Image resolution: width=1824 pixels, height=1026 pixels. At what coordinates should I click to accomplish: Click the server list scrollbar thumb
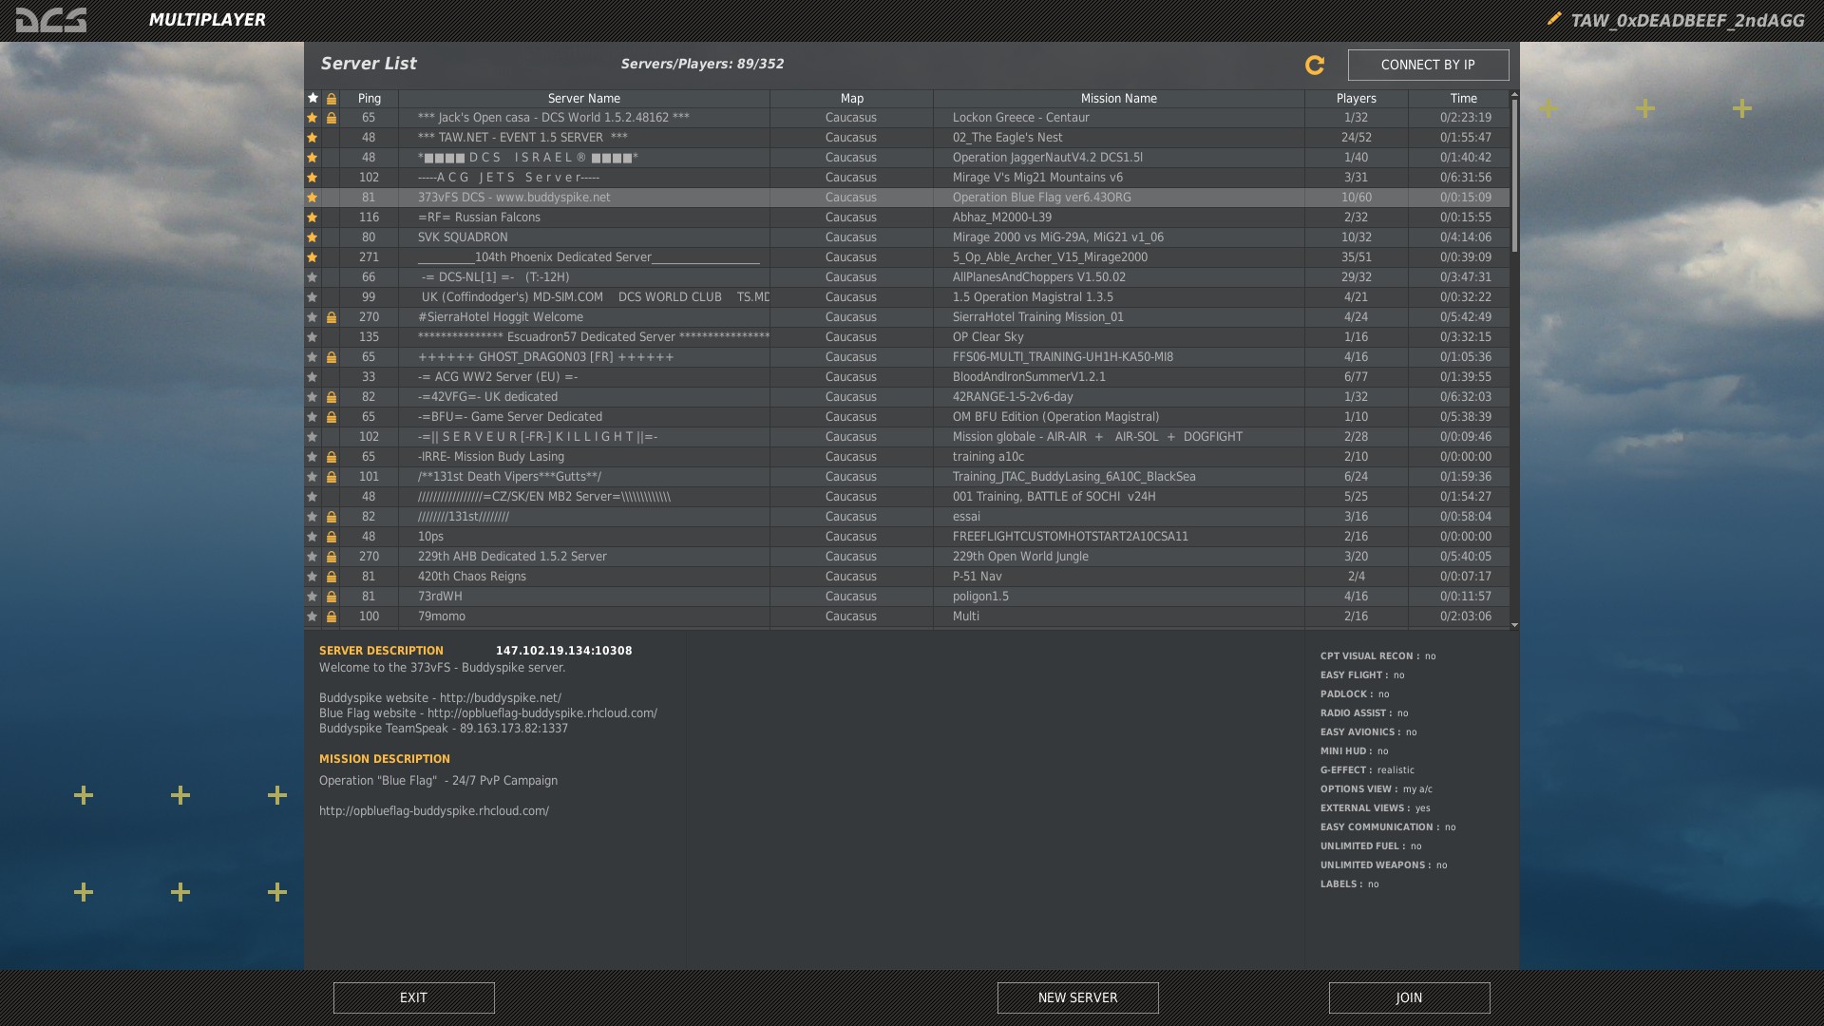click(1514, 176)
